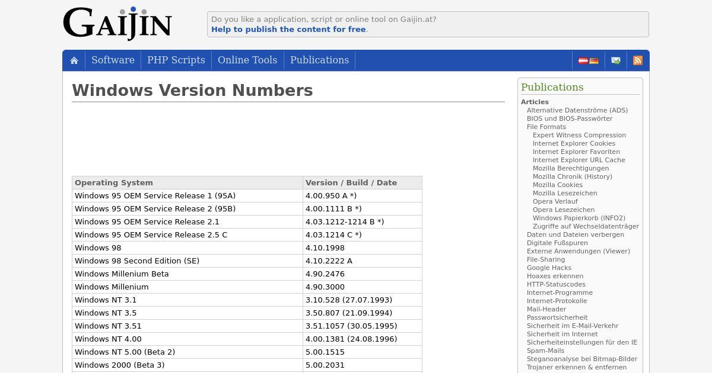Open Opera Lesezeichen link

coord(564,210)
